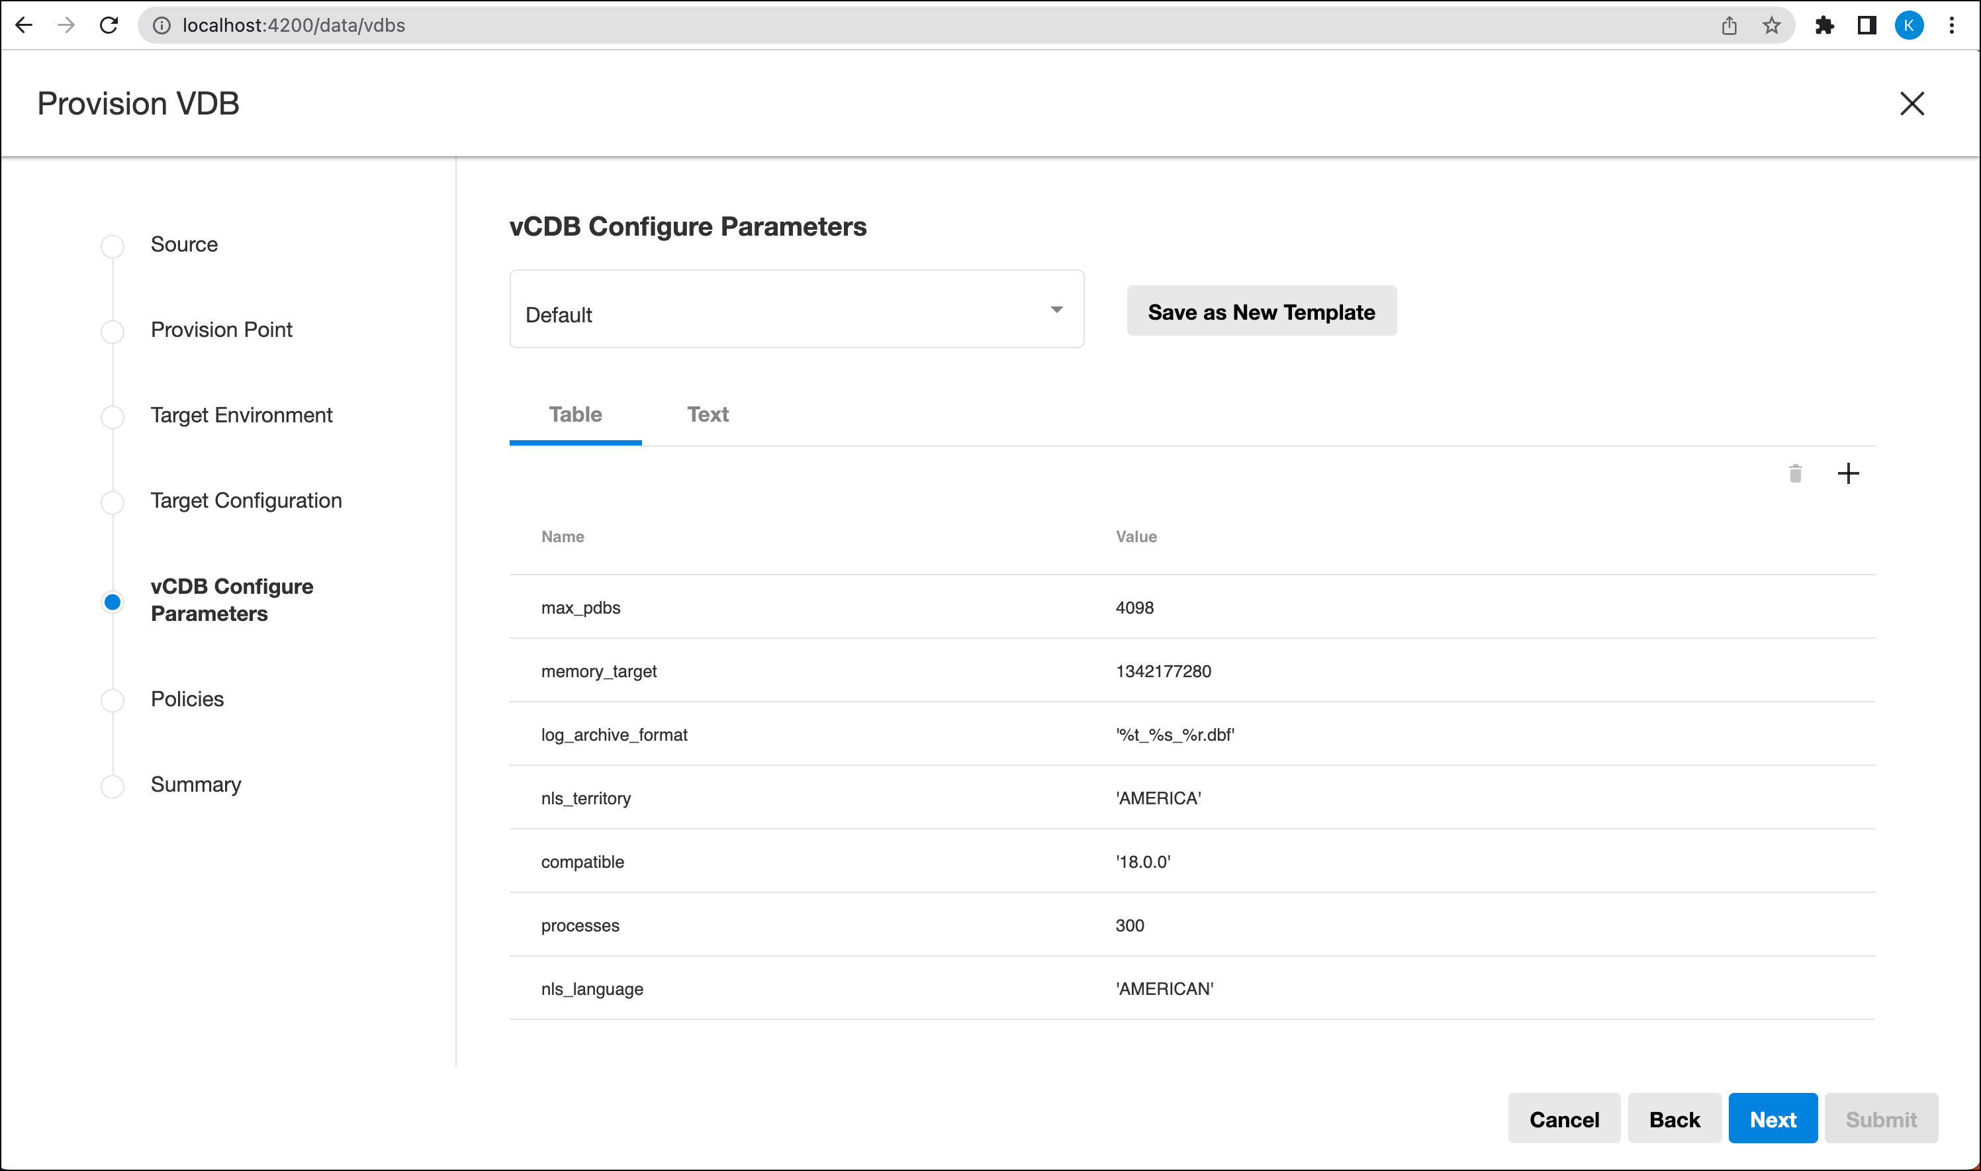The image size is (1981, 1171).
Task: Select the Policies step circle
Action: point(113,700)
